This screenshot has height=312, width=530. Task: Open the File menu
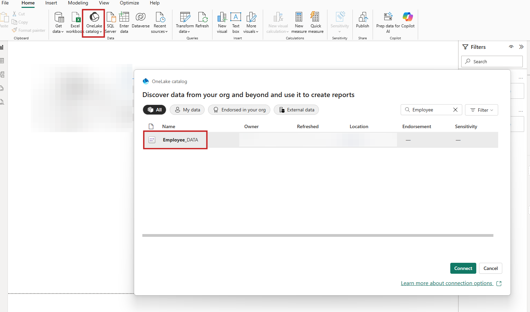[x=5, y=3]
